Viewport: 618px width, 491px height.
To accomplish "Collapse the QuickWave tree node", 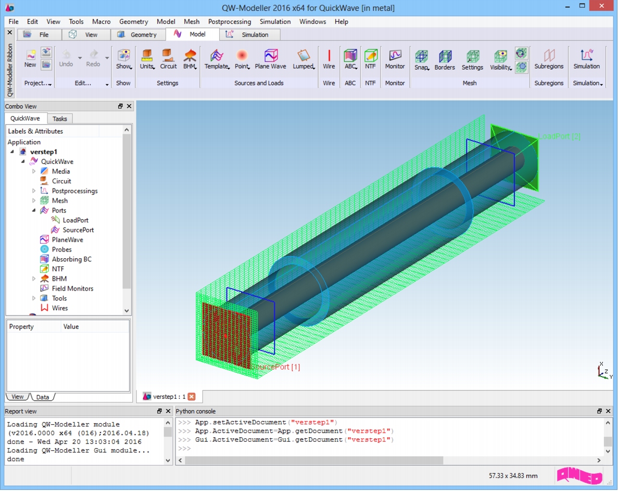I will pyautogui.click(x=23, y=161).
